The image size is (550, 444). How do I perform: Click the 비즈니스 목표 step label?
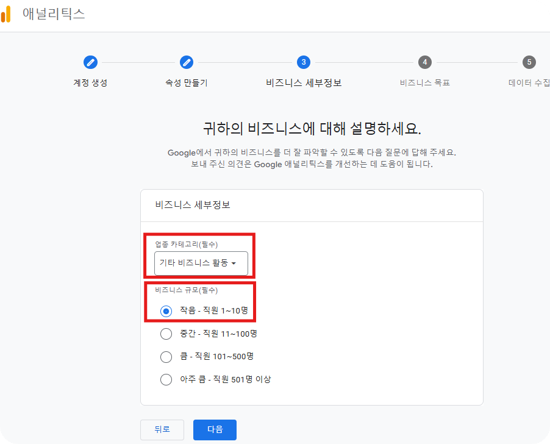point(424,82)
